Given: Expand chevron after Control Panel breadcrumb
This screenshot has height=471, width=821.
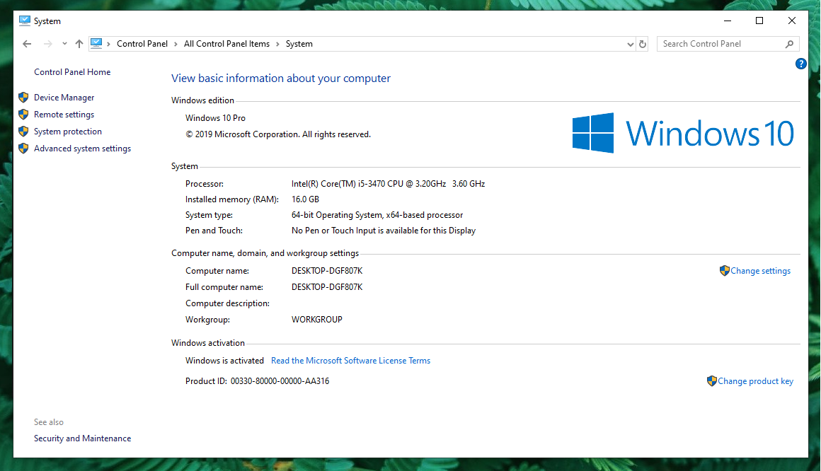Looking at the screenshot, I should pos(176,44).
